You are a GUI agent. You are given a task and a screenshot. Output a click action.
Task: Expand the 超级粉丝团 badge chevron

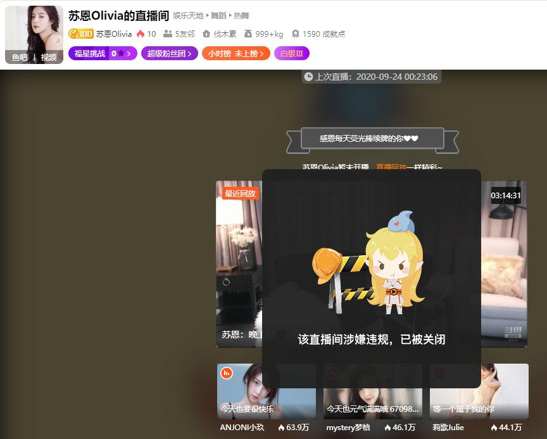point(189,55)
